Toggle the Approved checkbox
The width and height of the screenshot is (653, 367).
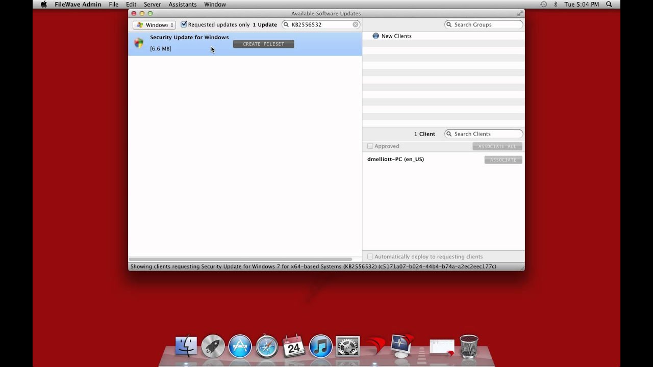point(370,146)
